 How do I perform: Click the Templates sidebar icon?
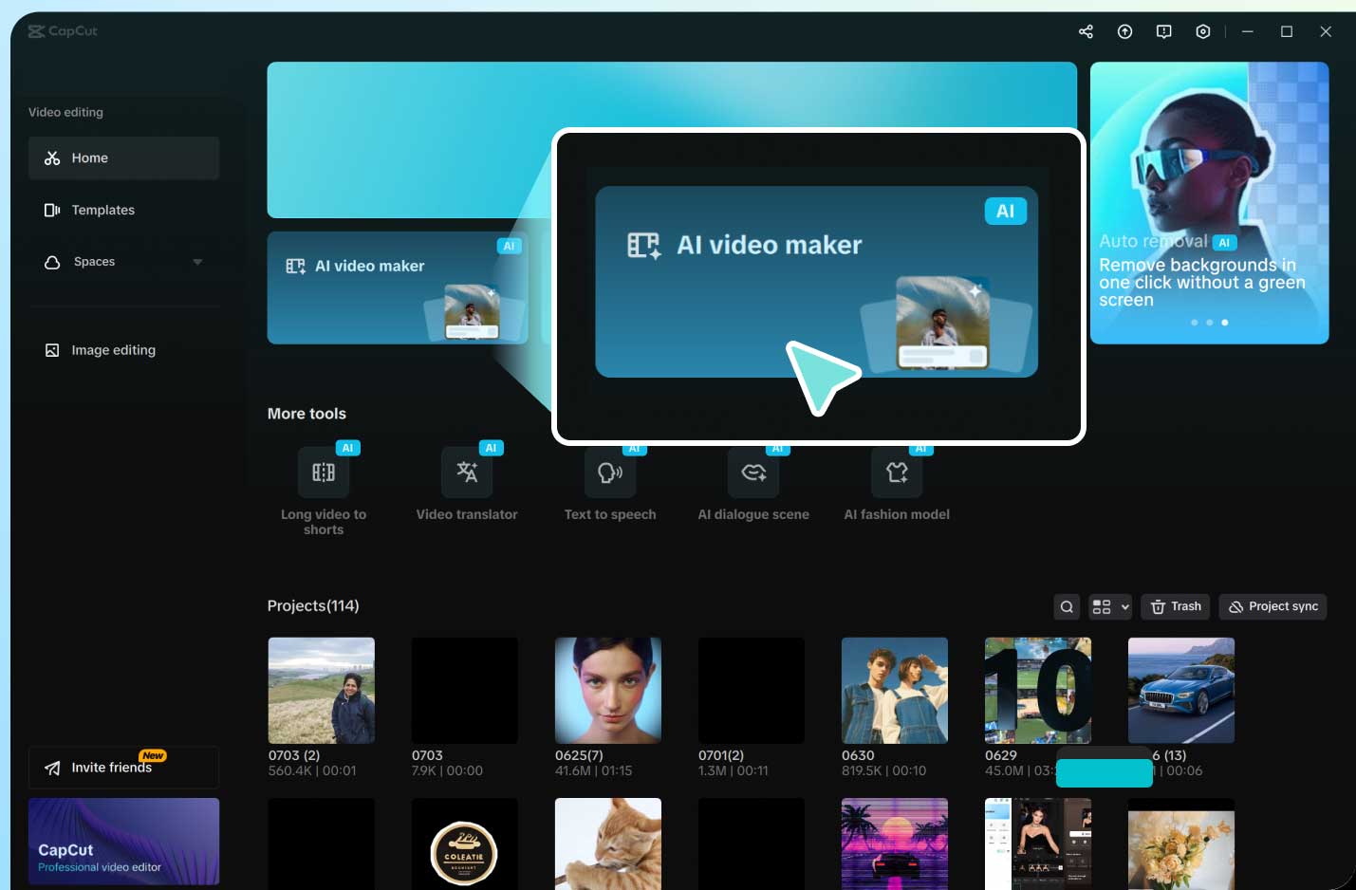[x=52, y=210]
